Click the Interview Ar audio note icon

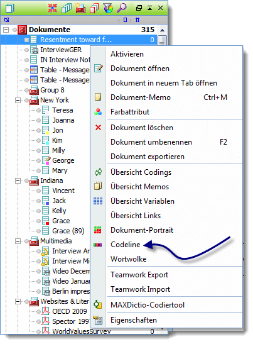pyautogui.click(x=45, y=251)
